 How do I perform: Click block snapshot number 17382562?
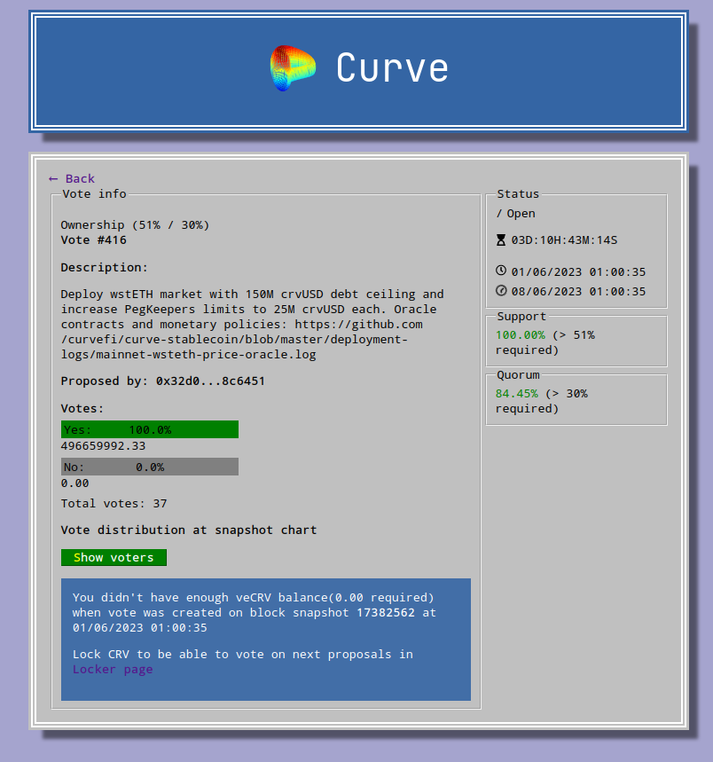386,613
